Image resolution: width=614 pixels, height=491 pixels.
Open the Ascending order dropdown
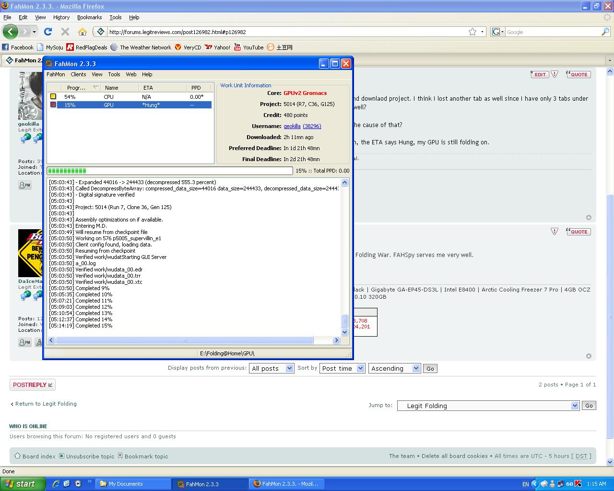(394, 368)
